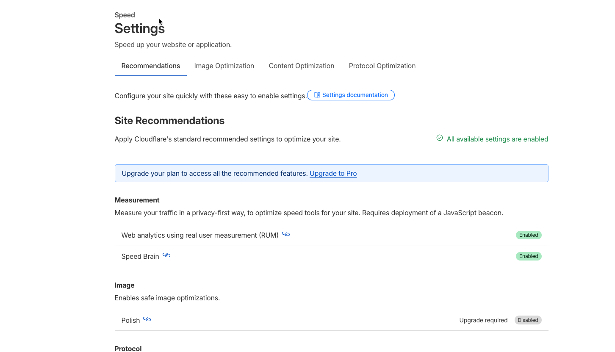Click the All available settings are enabled text
Screen dimensions: 615x352
coord(497,139)
